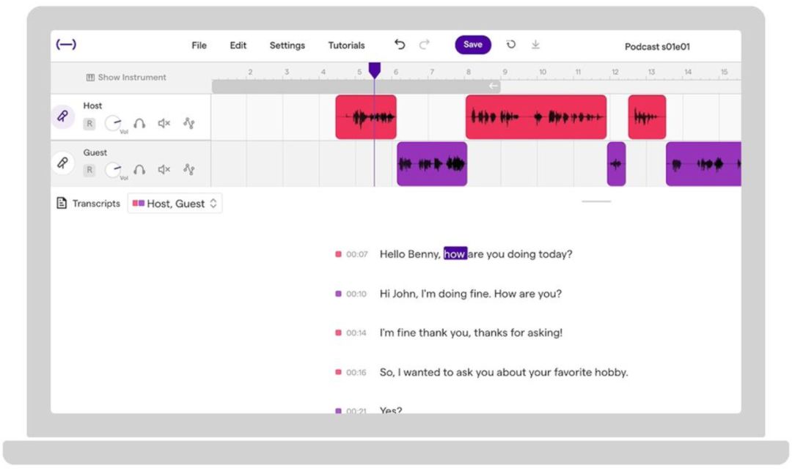Click Show Instrument button

tap(126, 77)
